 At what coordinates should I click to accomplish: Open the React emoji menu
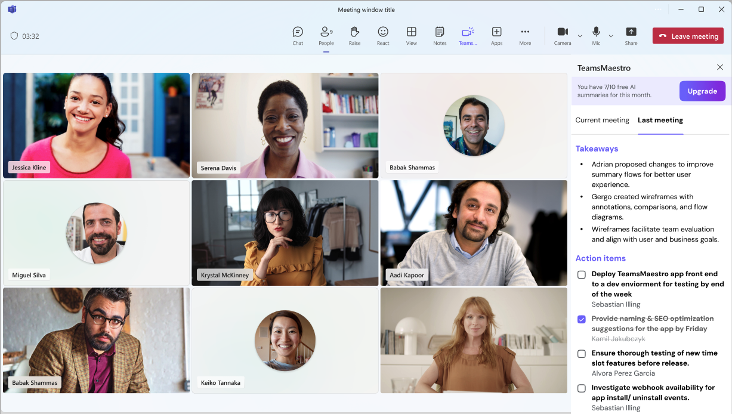(x=383, y=36)
